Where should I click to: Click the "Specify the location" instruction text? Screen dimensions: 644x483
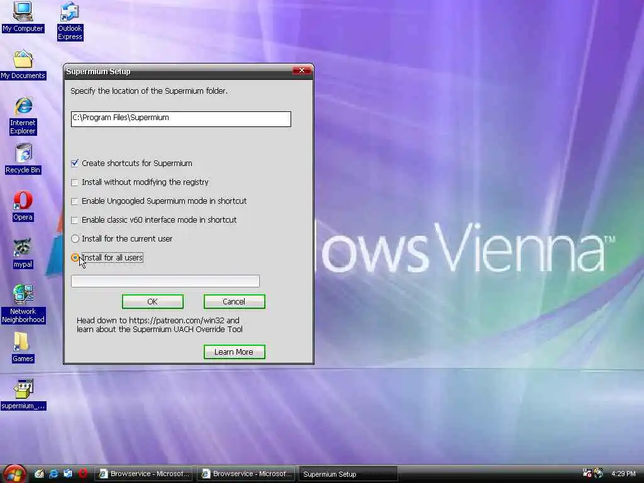(148, 91)
